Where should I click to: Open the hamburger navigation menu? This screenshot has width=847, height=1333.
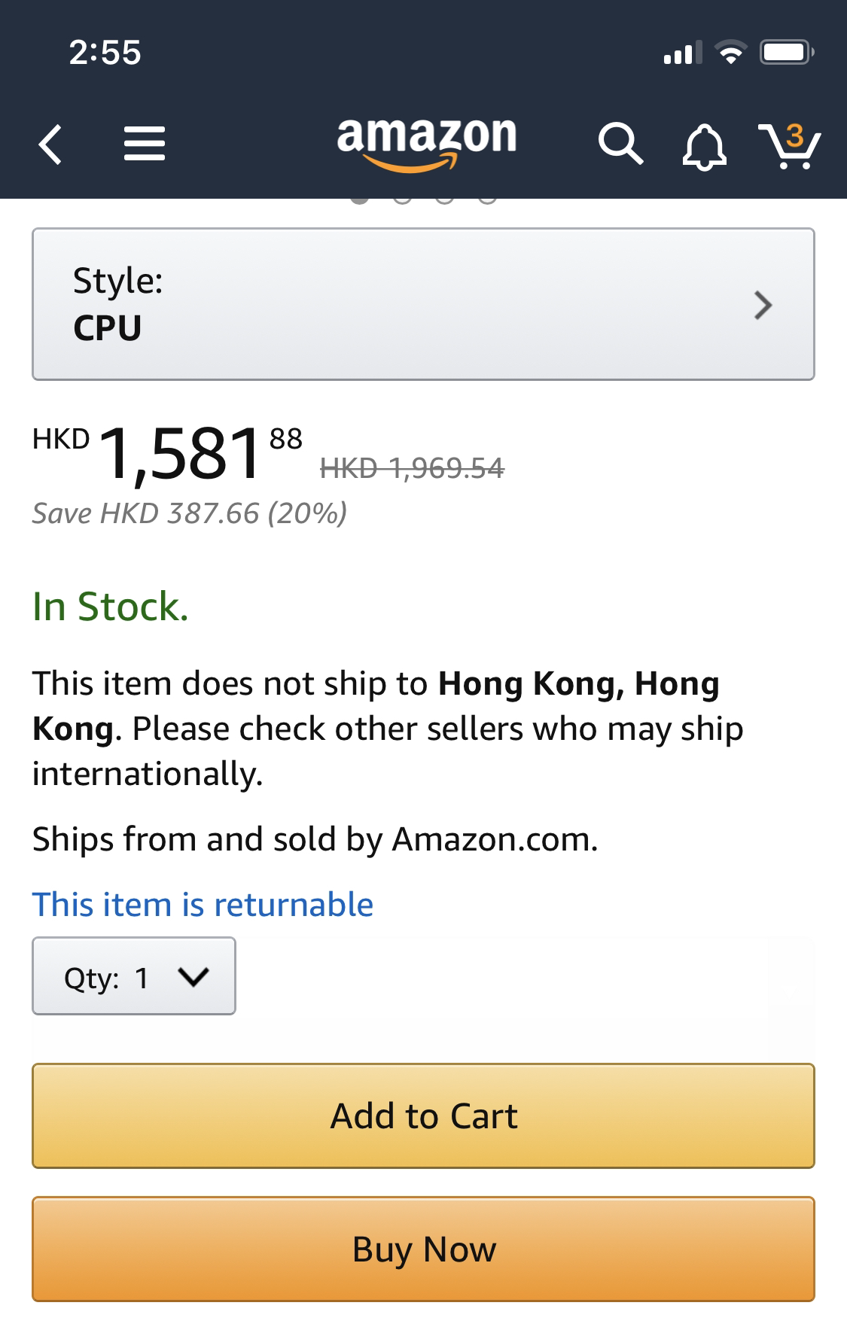(144, 145)
